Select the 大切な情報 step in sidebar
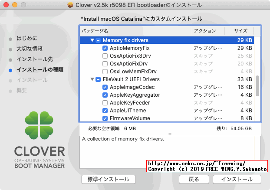This screenshot has width=270, height=190. pos(30,49)
